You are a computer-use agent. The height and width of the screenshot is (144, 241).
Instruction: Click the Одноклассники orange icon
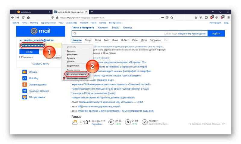[25, 85]
